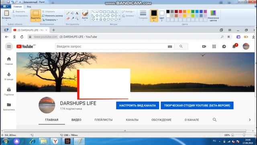The height and width of the screenshot is (145, 257).
Task: Select the Fill bucket tool in Paint
Action: (72, 13)
